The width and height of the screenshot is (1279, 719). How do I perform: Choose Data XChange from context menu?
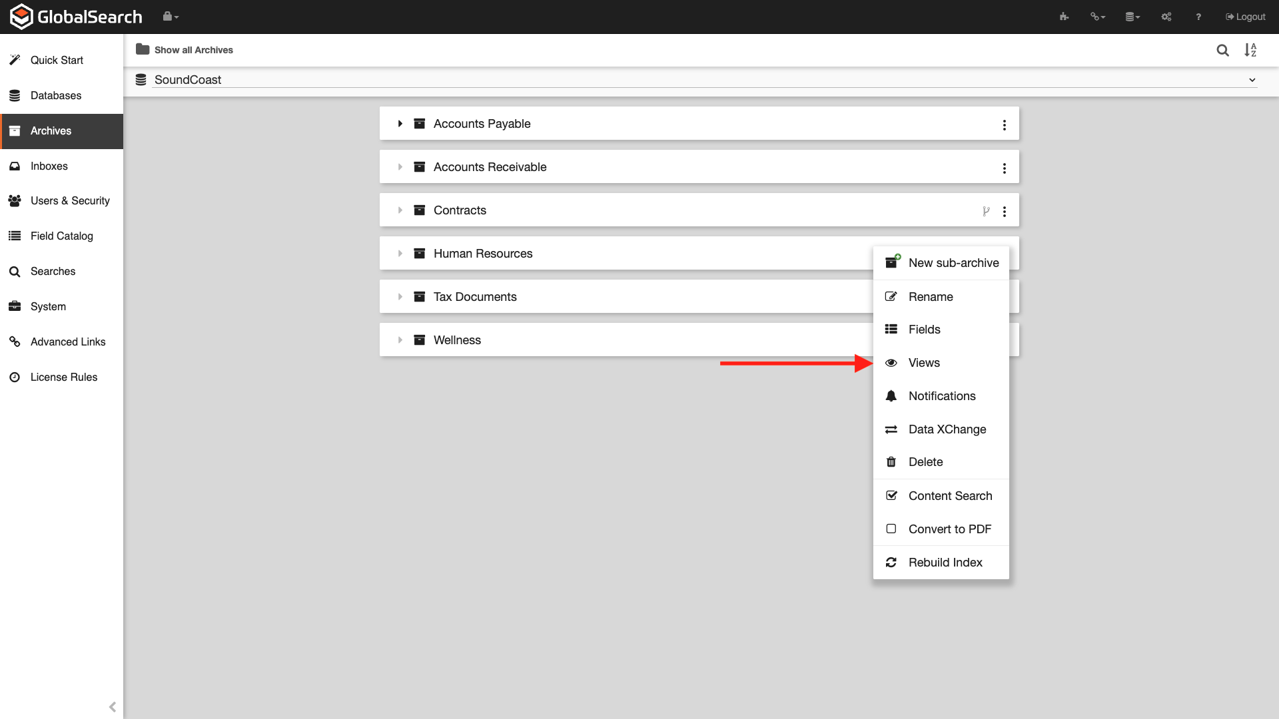[941, 429]
